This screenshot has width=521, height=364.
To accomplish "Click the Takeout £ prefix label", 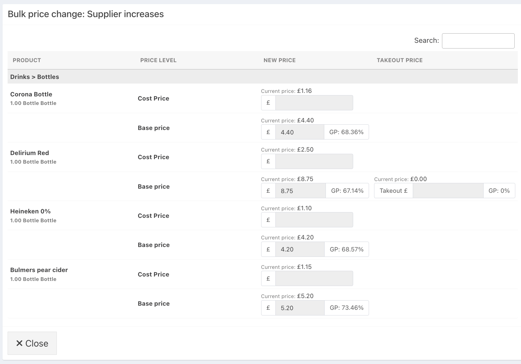I will tap(393, 191).
